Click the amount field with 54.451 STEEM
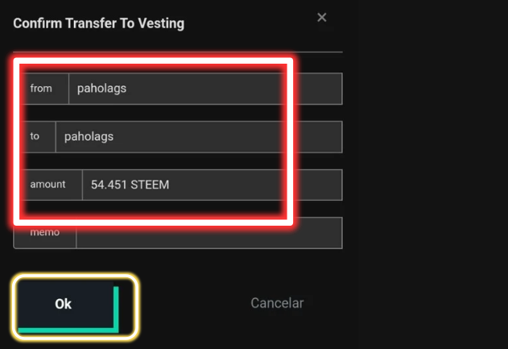The height and width of the screenshot is (349, 508). (x=213, y=185)
